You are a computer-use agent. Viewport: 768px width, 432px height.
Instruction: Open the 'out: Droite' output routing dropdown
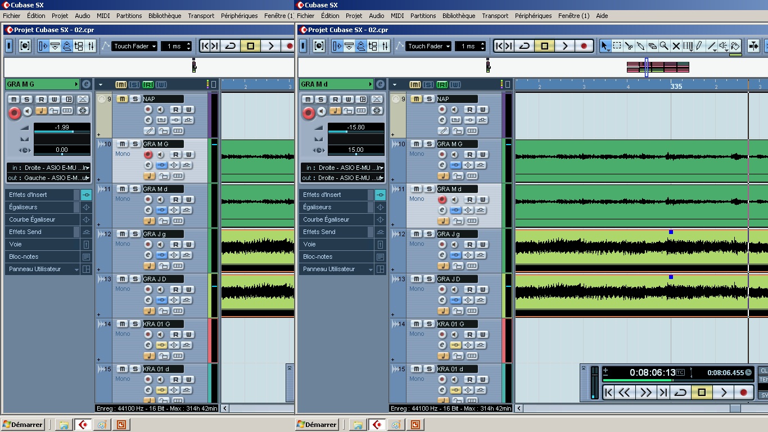tap(342, 178)
